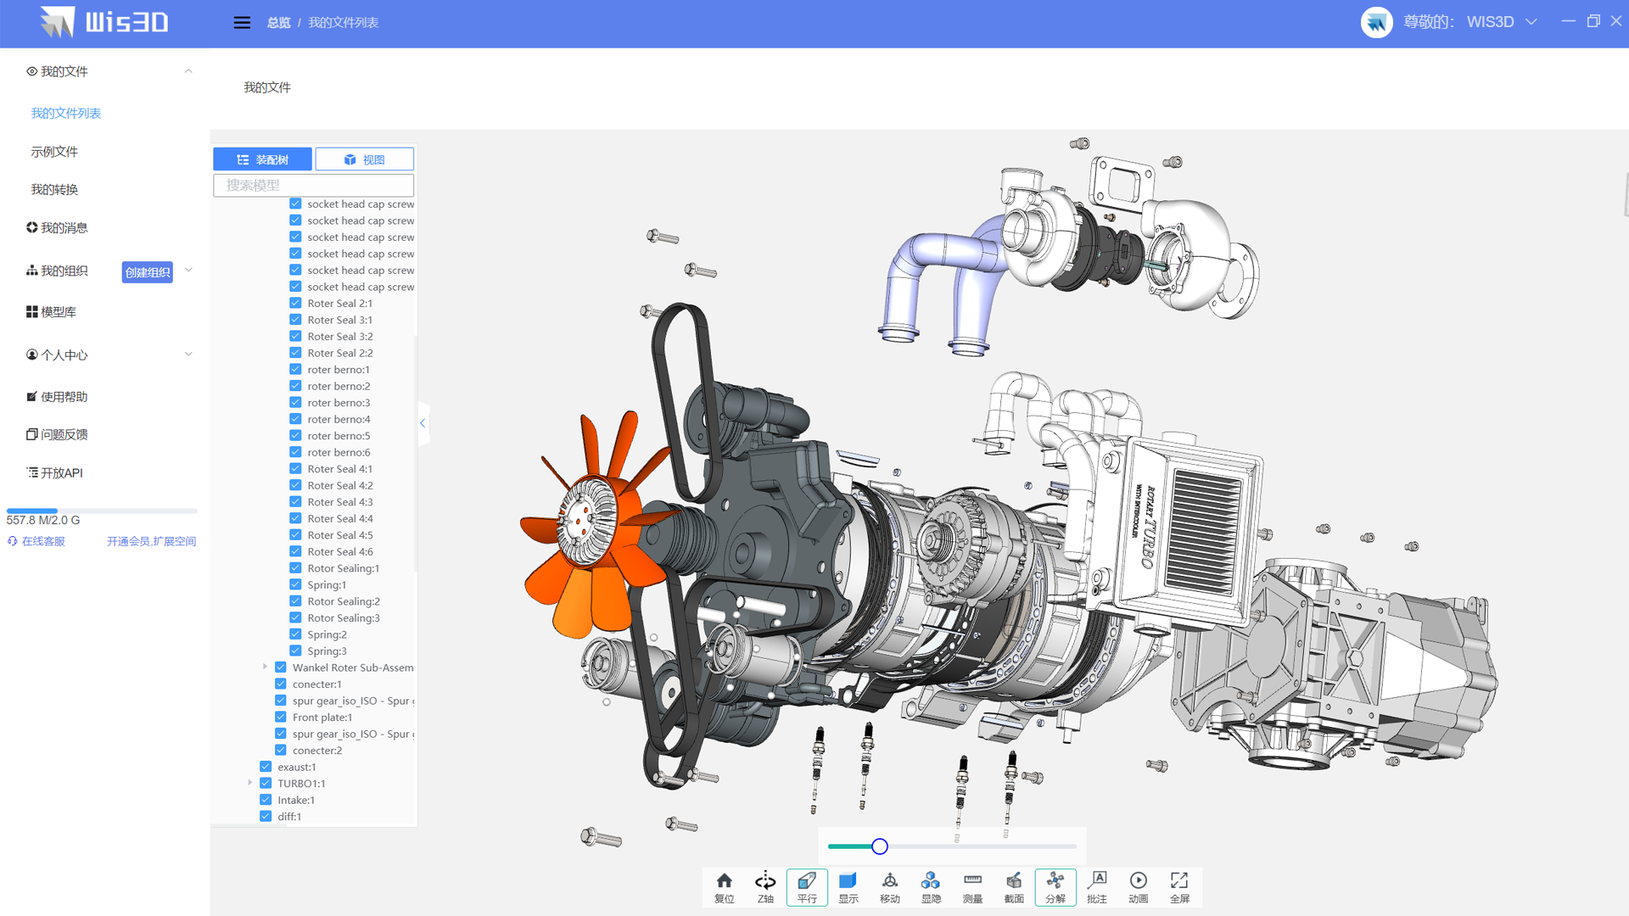Select the Roter Seal 4:3 tree item
This screenshot has width=1629, height=916.
pyautogui.click(x=339, y=502)
